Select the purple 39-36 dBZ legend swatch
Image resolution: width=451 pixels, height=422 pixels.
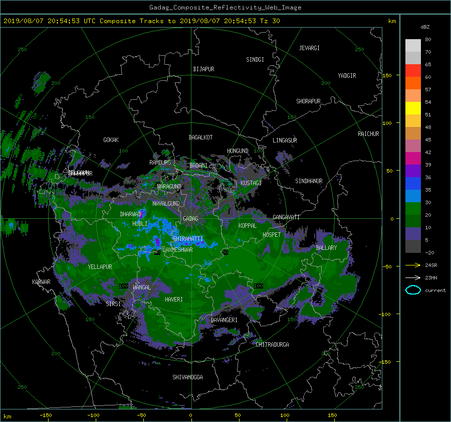tap(413, 171)
